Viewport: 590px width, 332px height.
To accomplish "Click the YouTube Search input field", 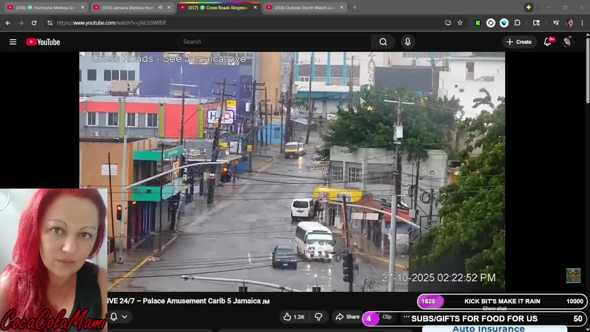I will click(x=275, y=42).
